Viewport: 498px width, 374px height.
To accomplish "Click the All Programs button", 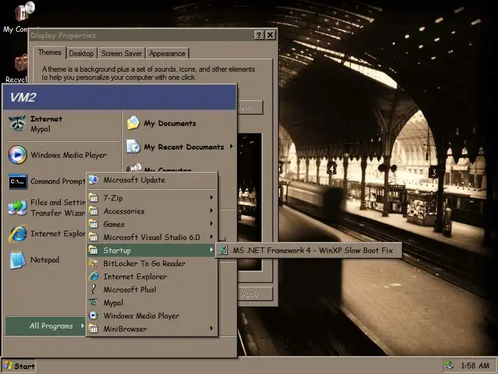I will click(45, 325).
